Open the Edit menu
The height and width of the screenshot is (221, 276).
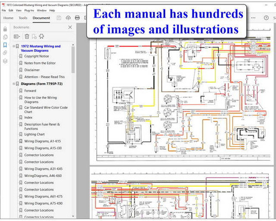click(x=11, y=10)
